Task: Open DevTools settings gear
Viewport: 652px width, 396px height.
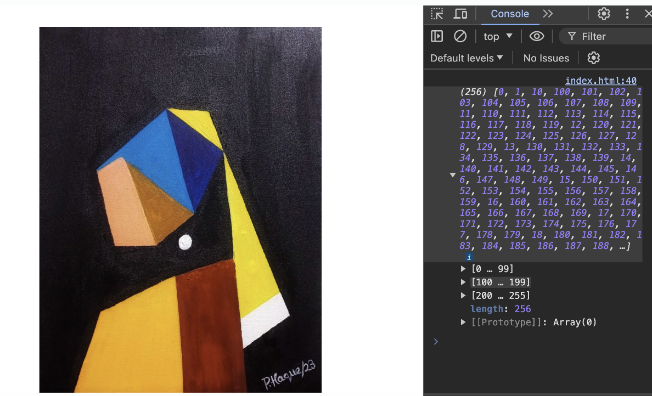Action: point(604,14)
